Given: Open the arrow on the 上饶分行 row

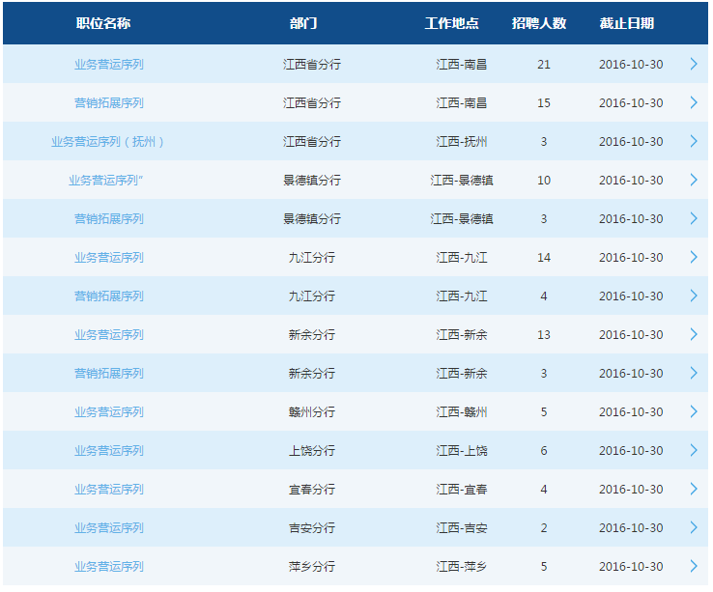Looking at the screenshot, I should point(693,450).
